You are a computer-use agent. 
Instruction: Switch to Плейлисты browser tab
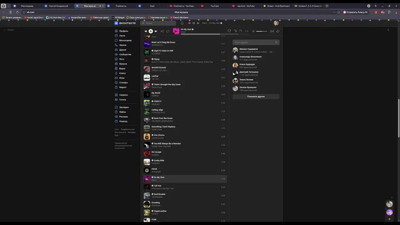(121, 6)
